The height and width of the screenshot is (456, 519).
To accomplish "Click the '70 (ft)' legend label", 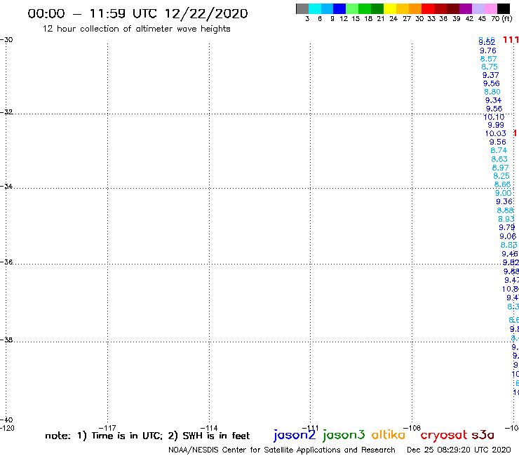I will (501, 18).
